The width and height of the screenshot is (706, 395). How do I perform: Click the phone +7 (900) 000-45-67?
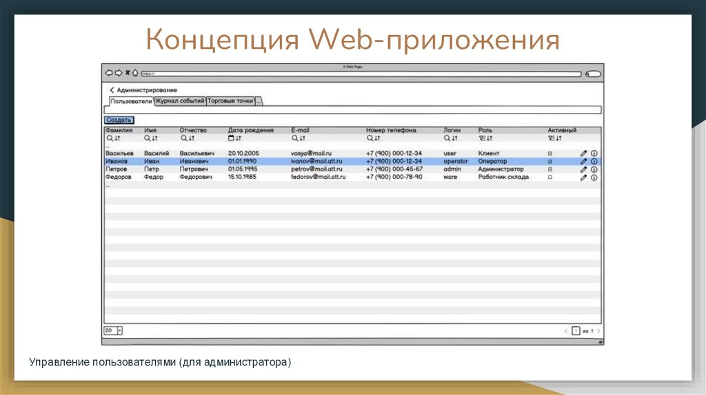point(394,169)
